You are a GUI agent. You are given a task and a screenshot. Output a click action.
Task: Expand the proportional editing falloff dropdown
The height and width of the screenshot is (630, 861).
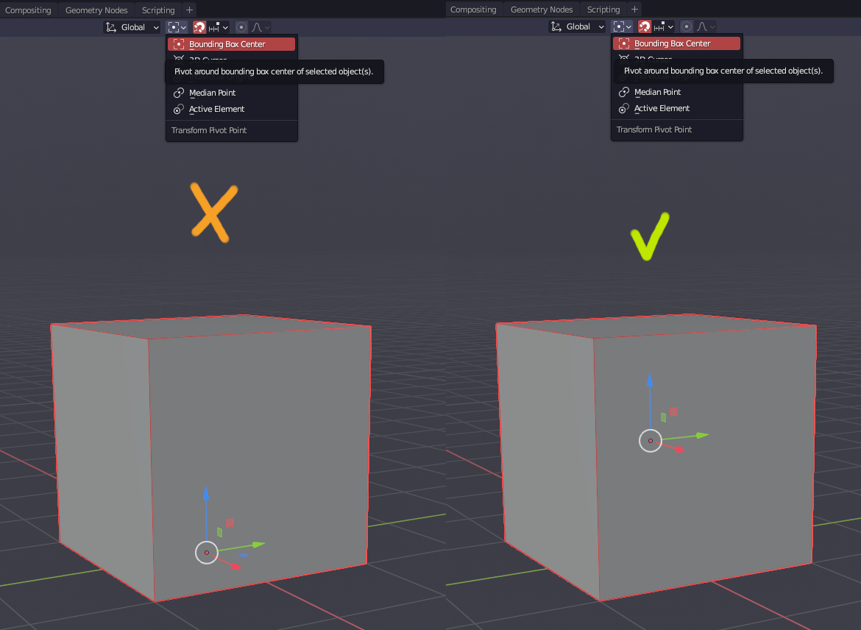266,26
